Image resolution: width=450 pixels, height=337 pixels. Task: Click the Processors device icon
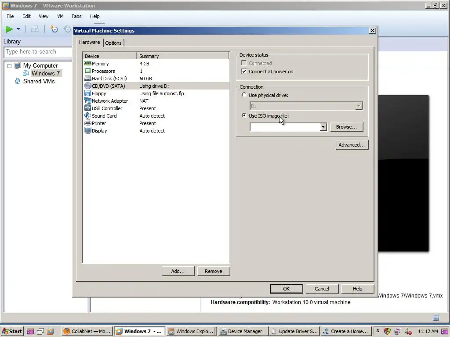88,71
